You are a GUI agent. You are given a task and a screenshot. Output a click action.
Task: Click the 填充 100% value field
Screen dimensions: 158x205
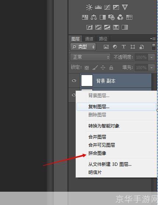click(141, 68)
